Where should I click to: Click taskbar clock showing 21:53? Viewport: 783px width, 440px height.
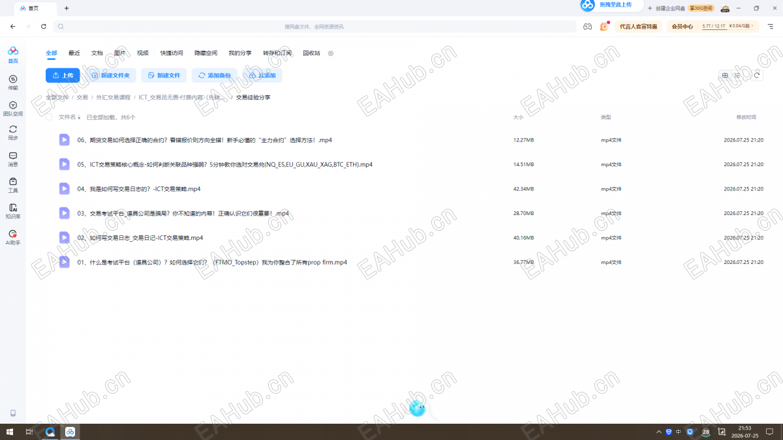(745, 432)
